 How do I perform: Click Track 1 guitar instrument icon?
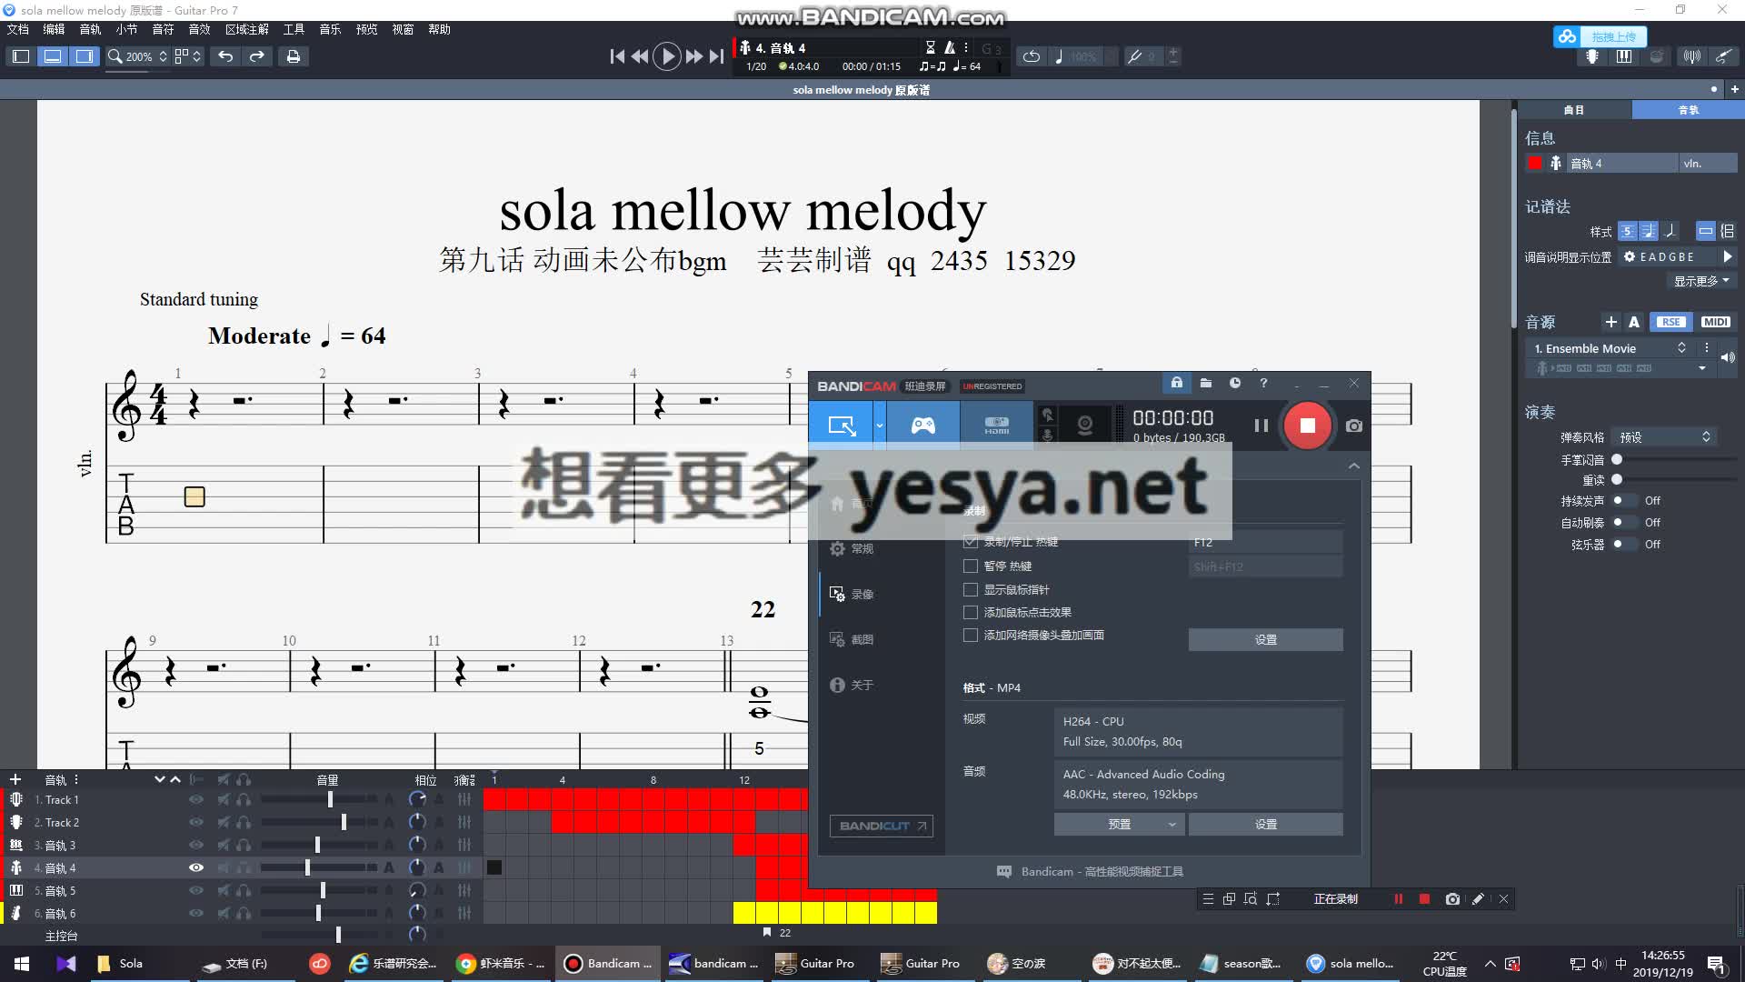(x=16, y=799)
